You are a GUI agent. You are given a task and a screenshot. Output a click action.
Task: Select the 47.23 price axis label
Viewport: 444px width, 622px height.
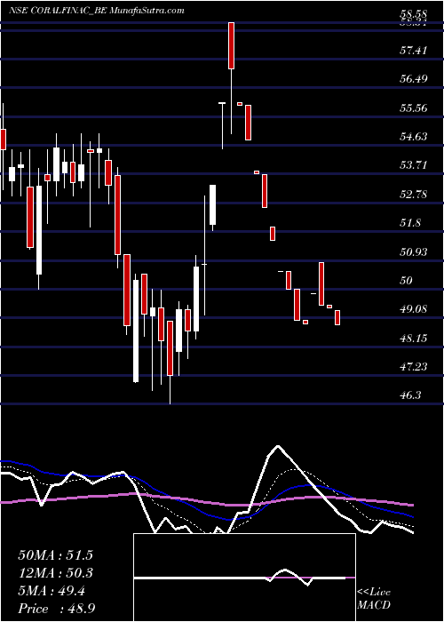(414, 366)
